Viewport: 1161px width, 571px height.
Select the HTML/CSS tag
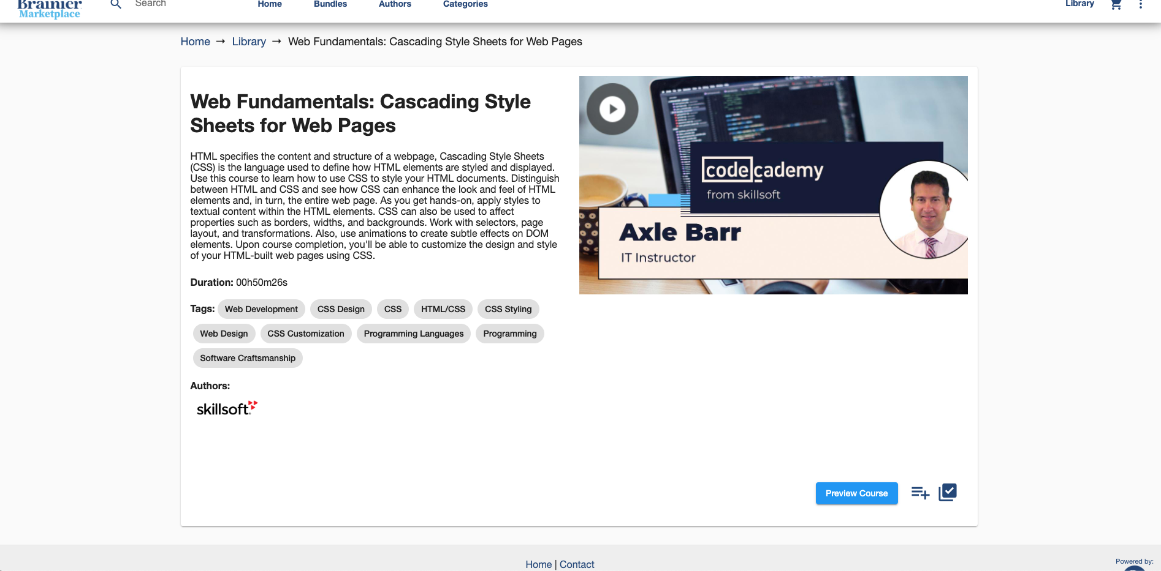(443, 309)
